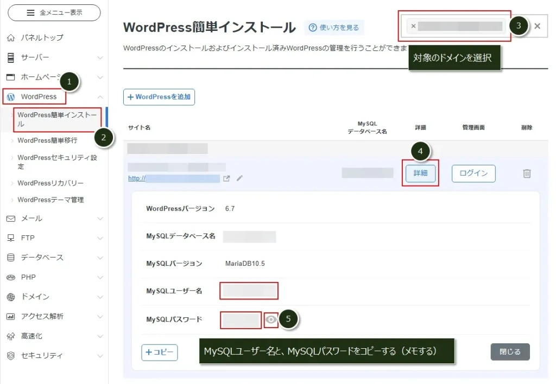Click the 使い方を見る help link

click(334, 28)
